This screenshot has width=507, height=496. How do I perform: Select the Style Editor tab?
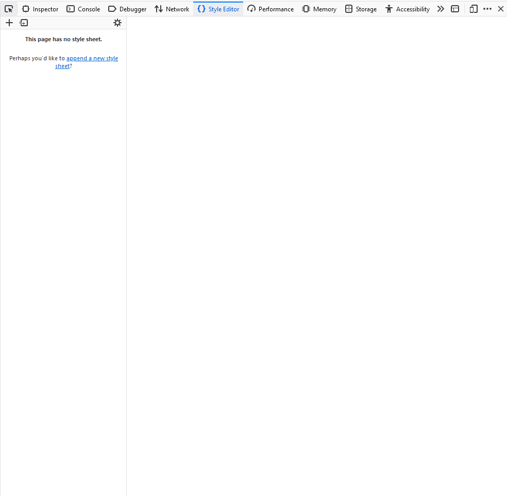[x=218, y=9]
